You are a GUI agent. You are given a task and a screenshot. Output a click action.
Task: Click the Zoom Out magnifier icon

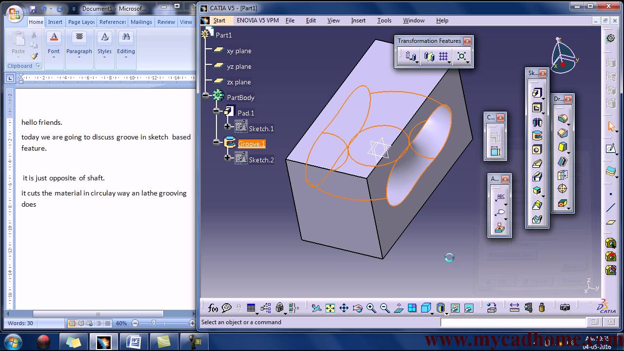tap(385, 308)
